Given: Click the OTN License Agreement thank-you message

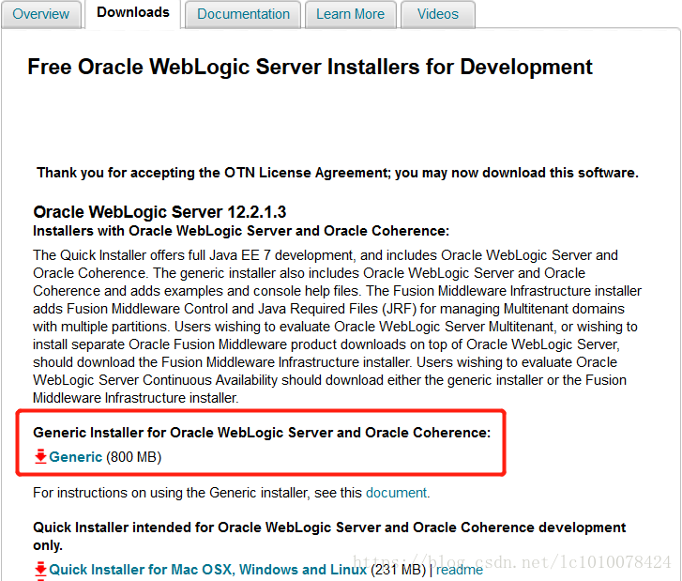Looking at the screenshot, I should click(x=338, y=173).
